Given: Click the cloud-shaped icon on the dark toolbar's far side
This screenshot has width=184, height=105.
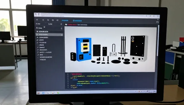Looking at the screenshot, I should pos(157,22).
